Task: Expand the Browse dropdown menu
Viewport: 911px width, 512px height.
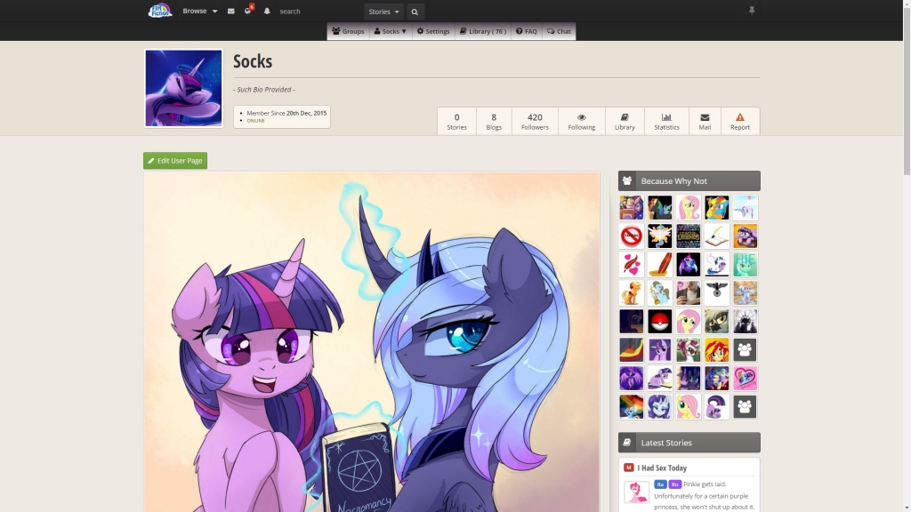Action: click(x=200, y=11)
